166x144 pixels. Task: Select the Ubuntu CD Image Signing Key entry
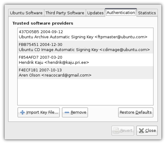86,47
